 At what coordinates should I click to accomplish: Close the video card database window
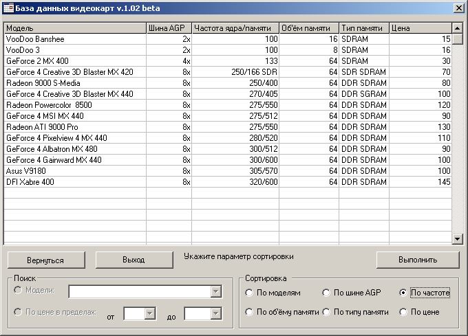coord(458,7)
